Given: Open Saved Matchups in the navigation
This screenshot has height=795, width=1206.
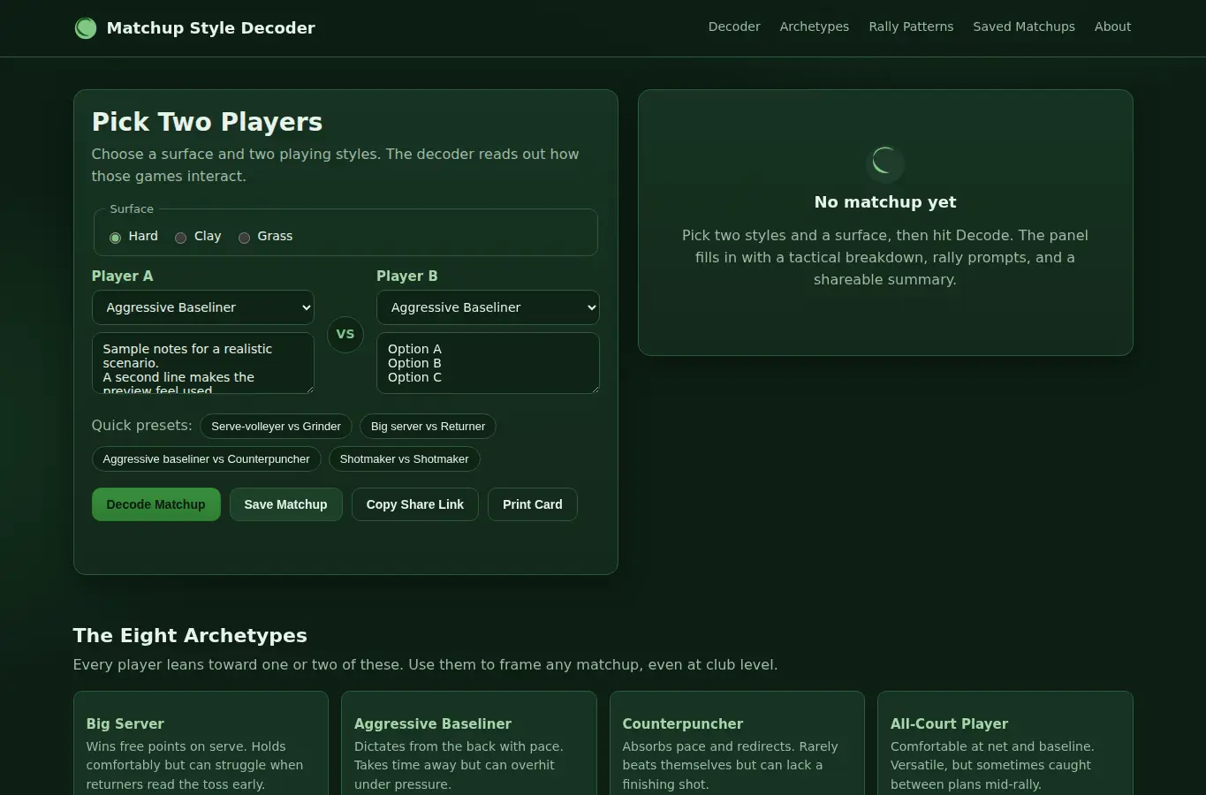Looking at the screenshot, I should [1024, 26].
